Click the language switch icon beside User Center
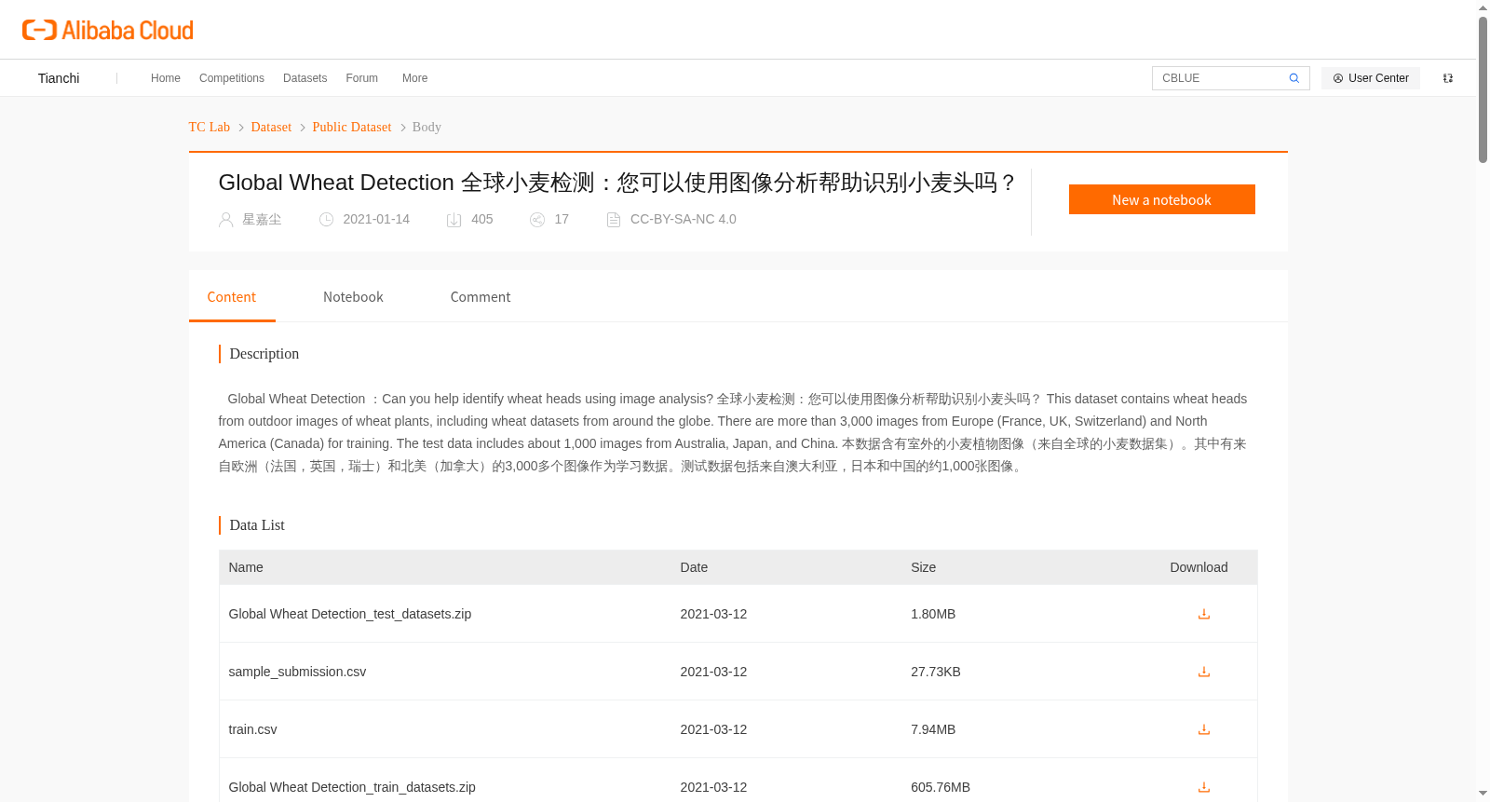This screenshot has height=802, width=1490. (1448, 78)
